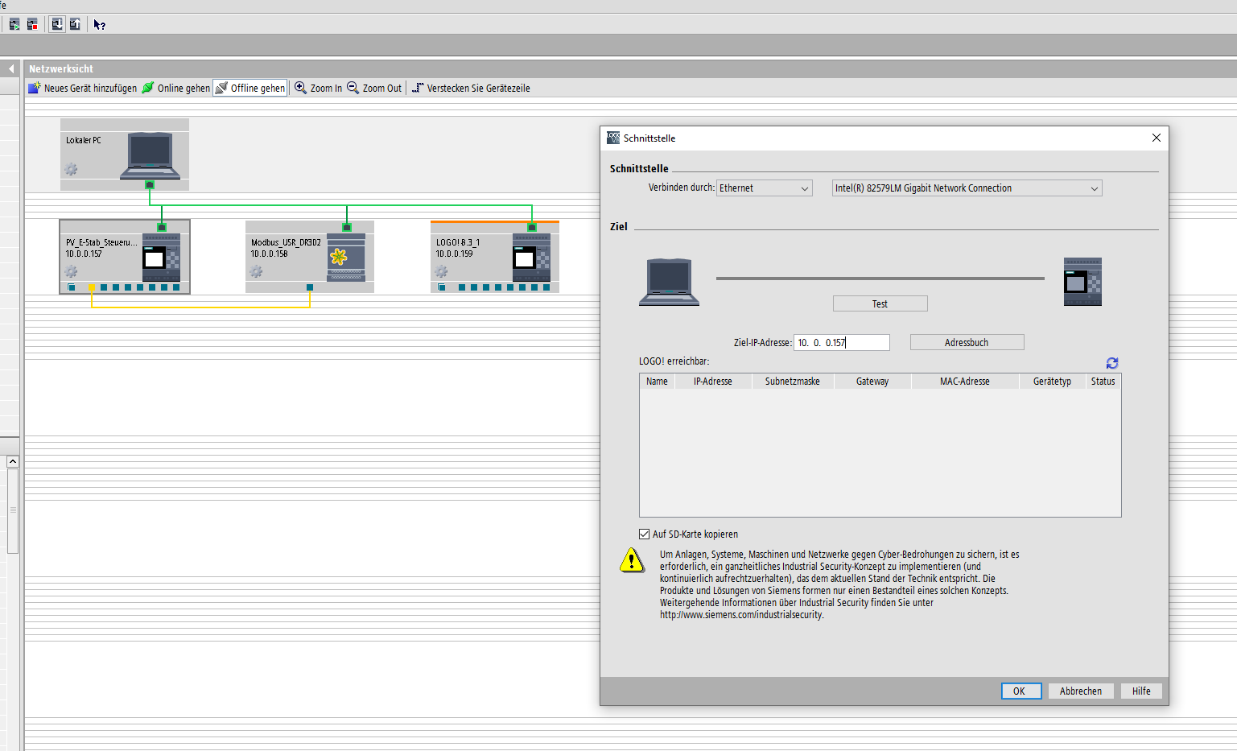Refresh the reachable LOGO! devices list
Screen dimensions: 1237x751
[x=1111, y=363]
